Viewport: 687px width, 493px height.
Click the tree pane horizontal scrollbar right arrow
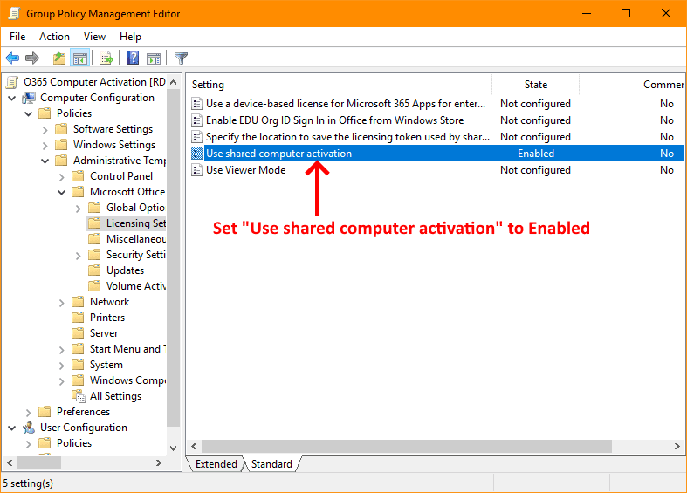[159, 462]
